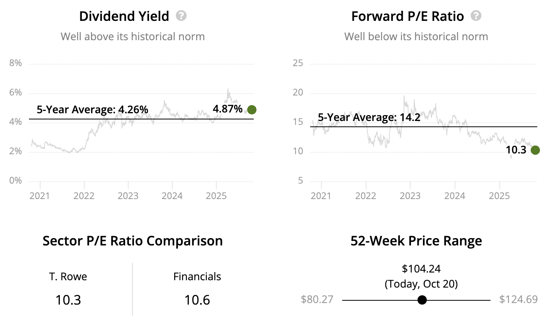The height and width of the screenshot is (327, 550).
Task: Select the Forward P/E Ratio heading
Action: (x=407, y=16)
